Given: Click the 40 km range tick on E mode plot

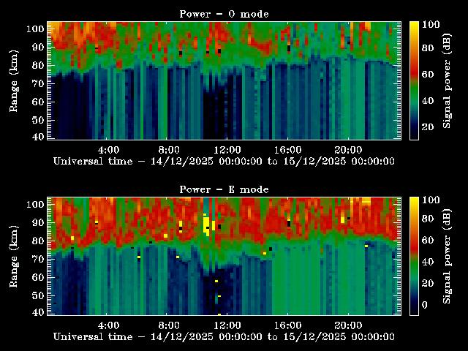Looking at the screenshot, I should pos(38,312).
